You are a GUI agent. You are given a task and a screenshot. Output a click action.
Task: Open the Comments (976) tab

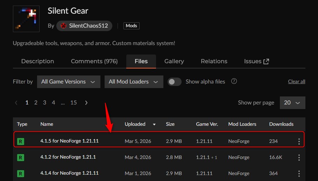click(94, 61)
